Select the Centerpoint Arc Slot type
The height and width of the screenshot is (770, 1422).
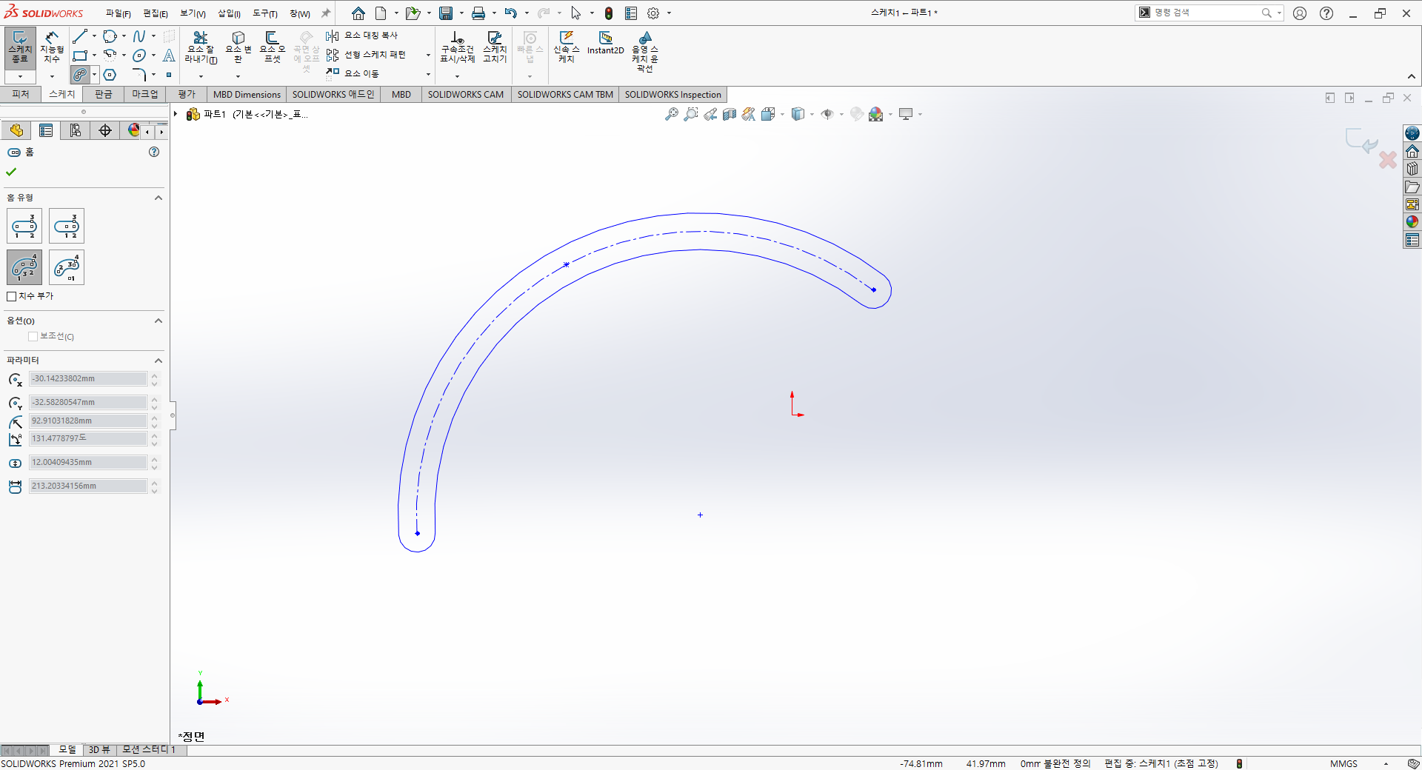[x=67, y=267]
